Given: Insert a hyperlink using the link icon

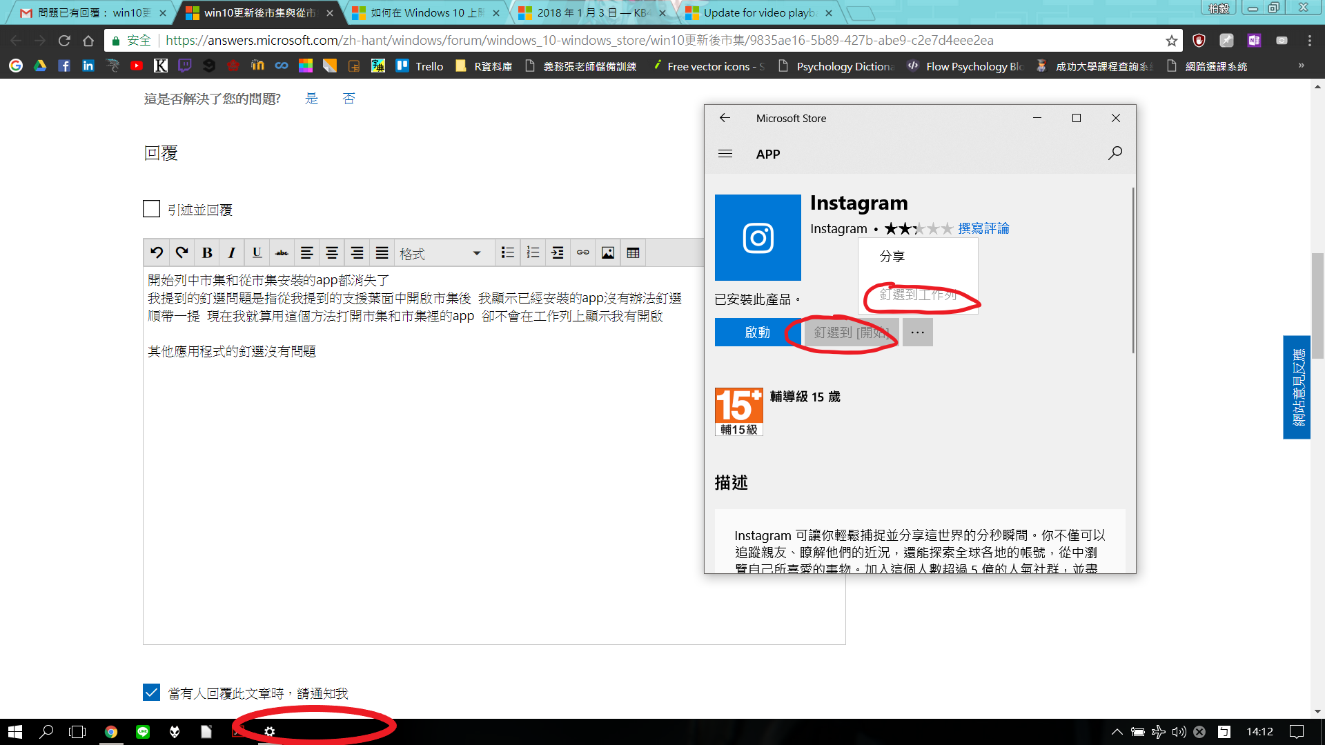Looking at the screenshot, I should [582, 252].
